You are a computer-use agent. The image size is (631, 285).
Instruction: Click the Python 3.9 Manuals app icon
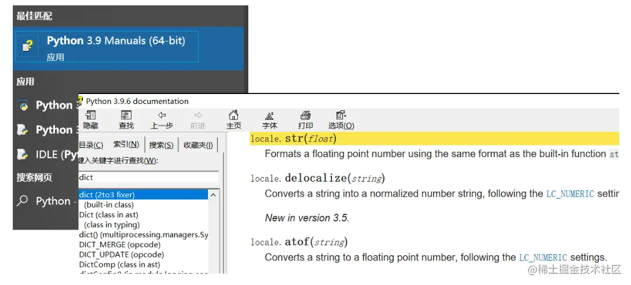[27, 46]
